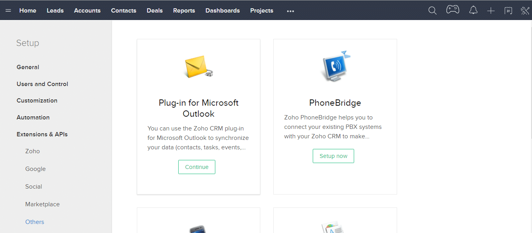Open the calendar icon in top bar
The height and width of the screenshot is (233, 532).
[508, 11]
